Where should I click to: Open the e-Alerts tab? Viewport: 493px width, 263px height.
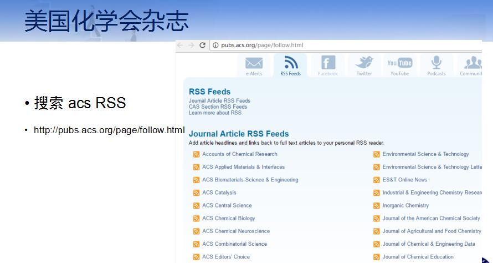254,65
